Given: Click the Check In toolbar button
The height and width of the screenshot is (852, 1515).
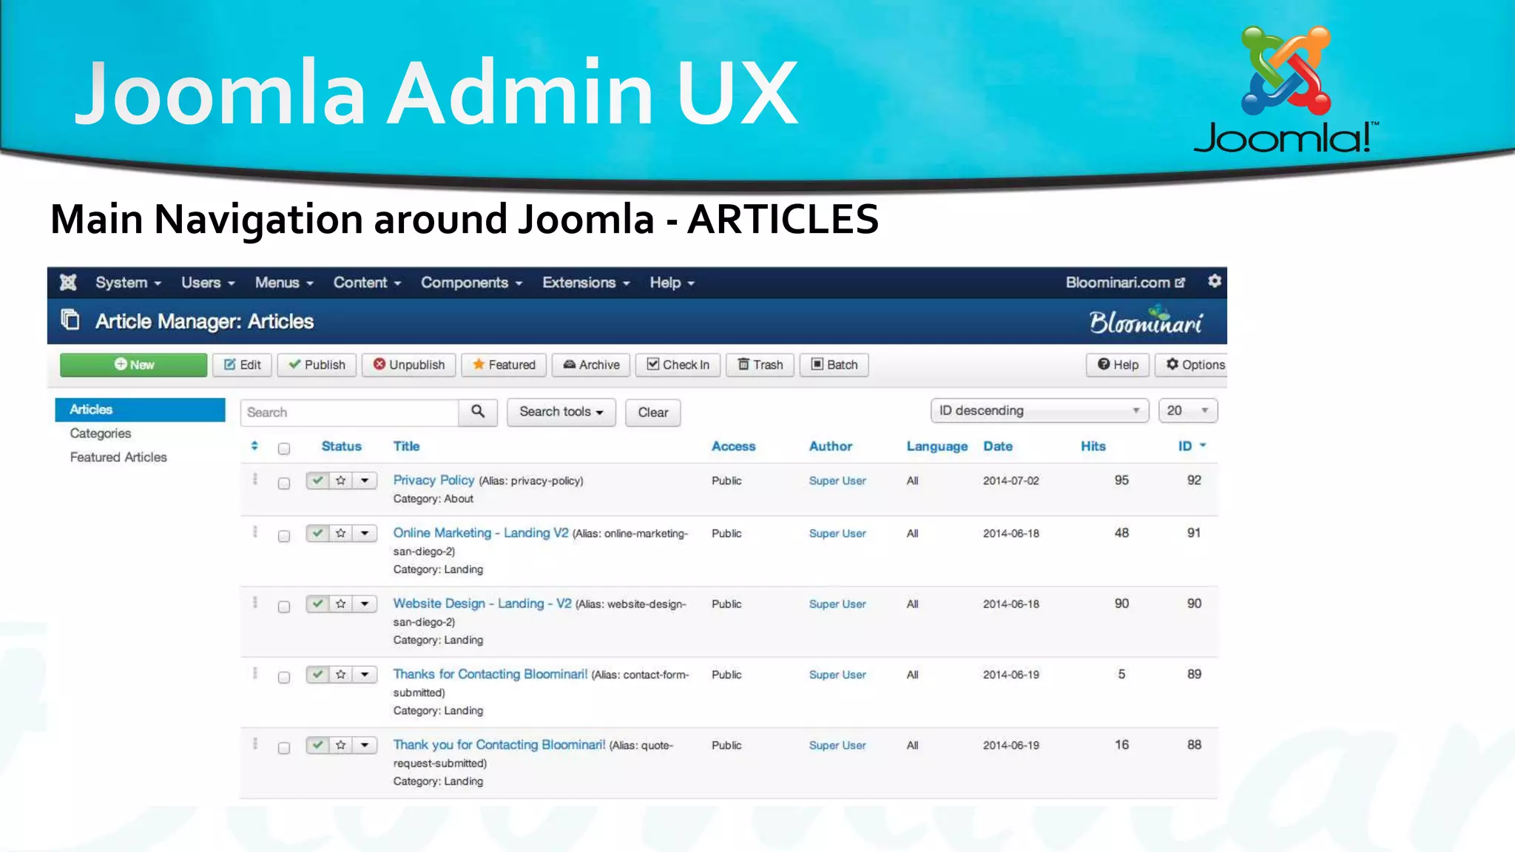Looking at the screenshot, I should (x=678, y=365).
